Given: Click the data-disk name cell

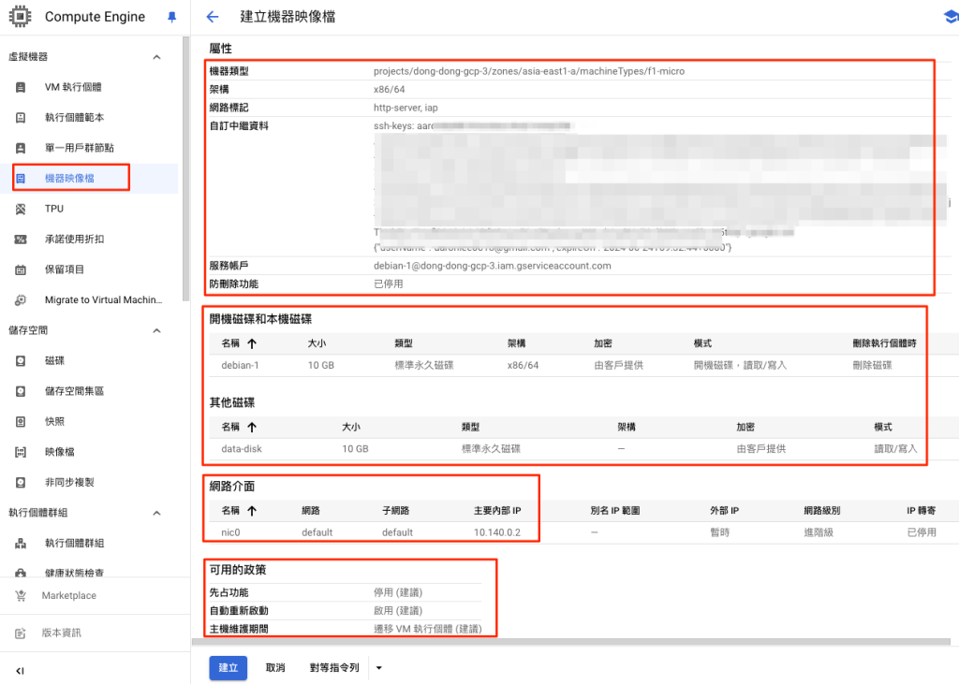Looking at the screenshot, I should (x=242, y=448).
